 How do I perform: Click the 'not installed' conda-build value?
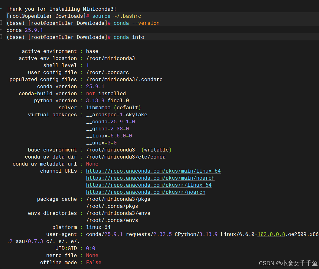[106, 94]
